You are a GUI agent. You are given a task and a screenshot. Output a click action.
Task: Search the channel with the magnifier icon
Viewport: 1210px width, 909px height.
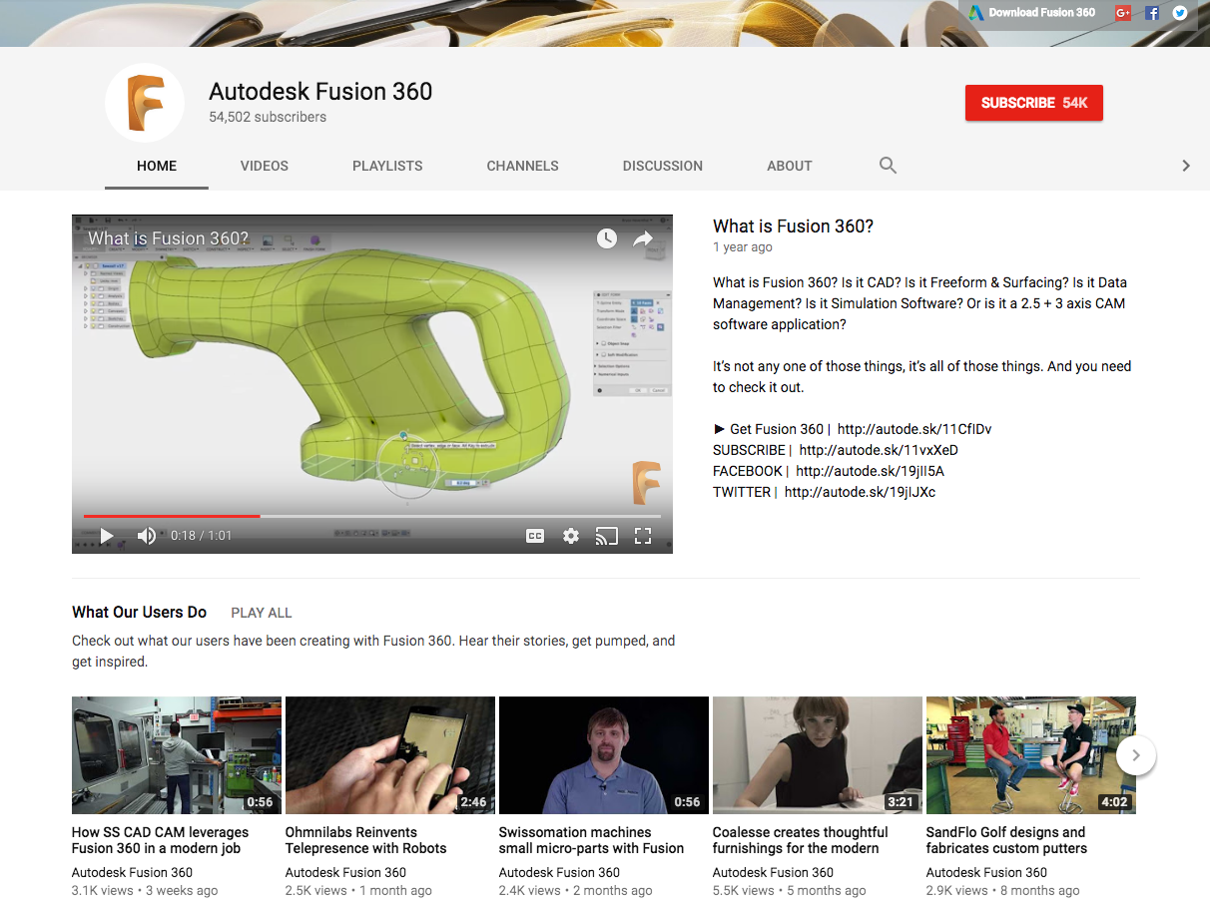point(888,166)
